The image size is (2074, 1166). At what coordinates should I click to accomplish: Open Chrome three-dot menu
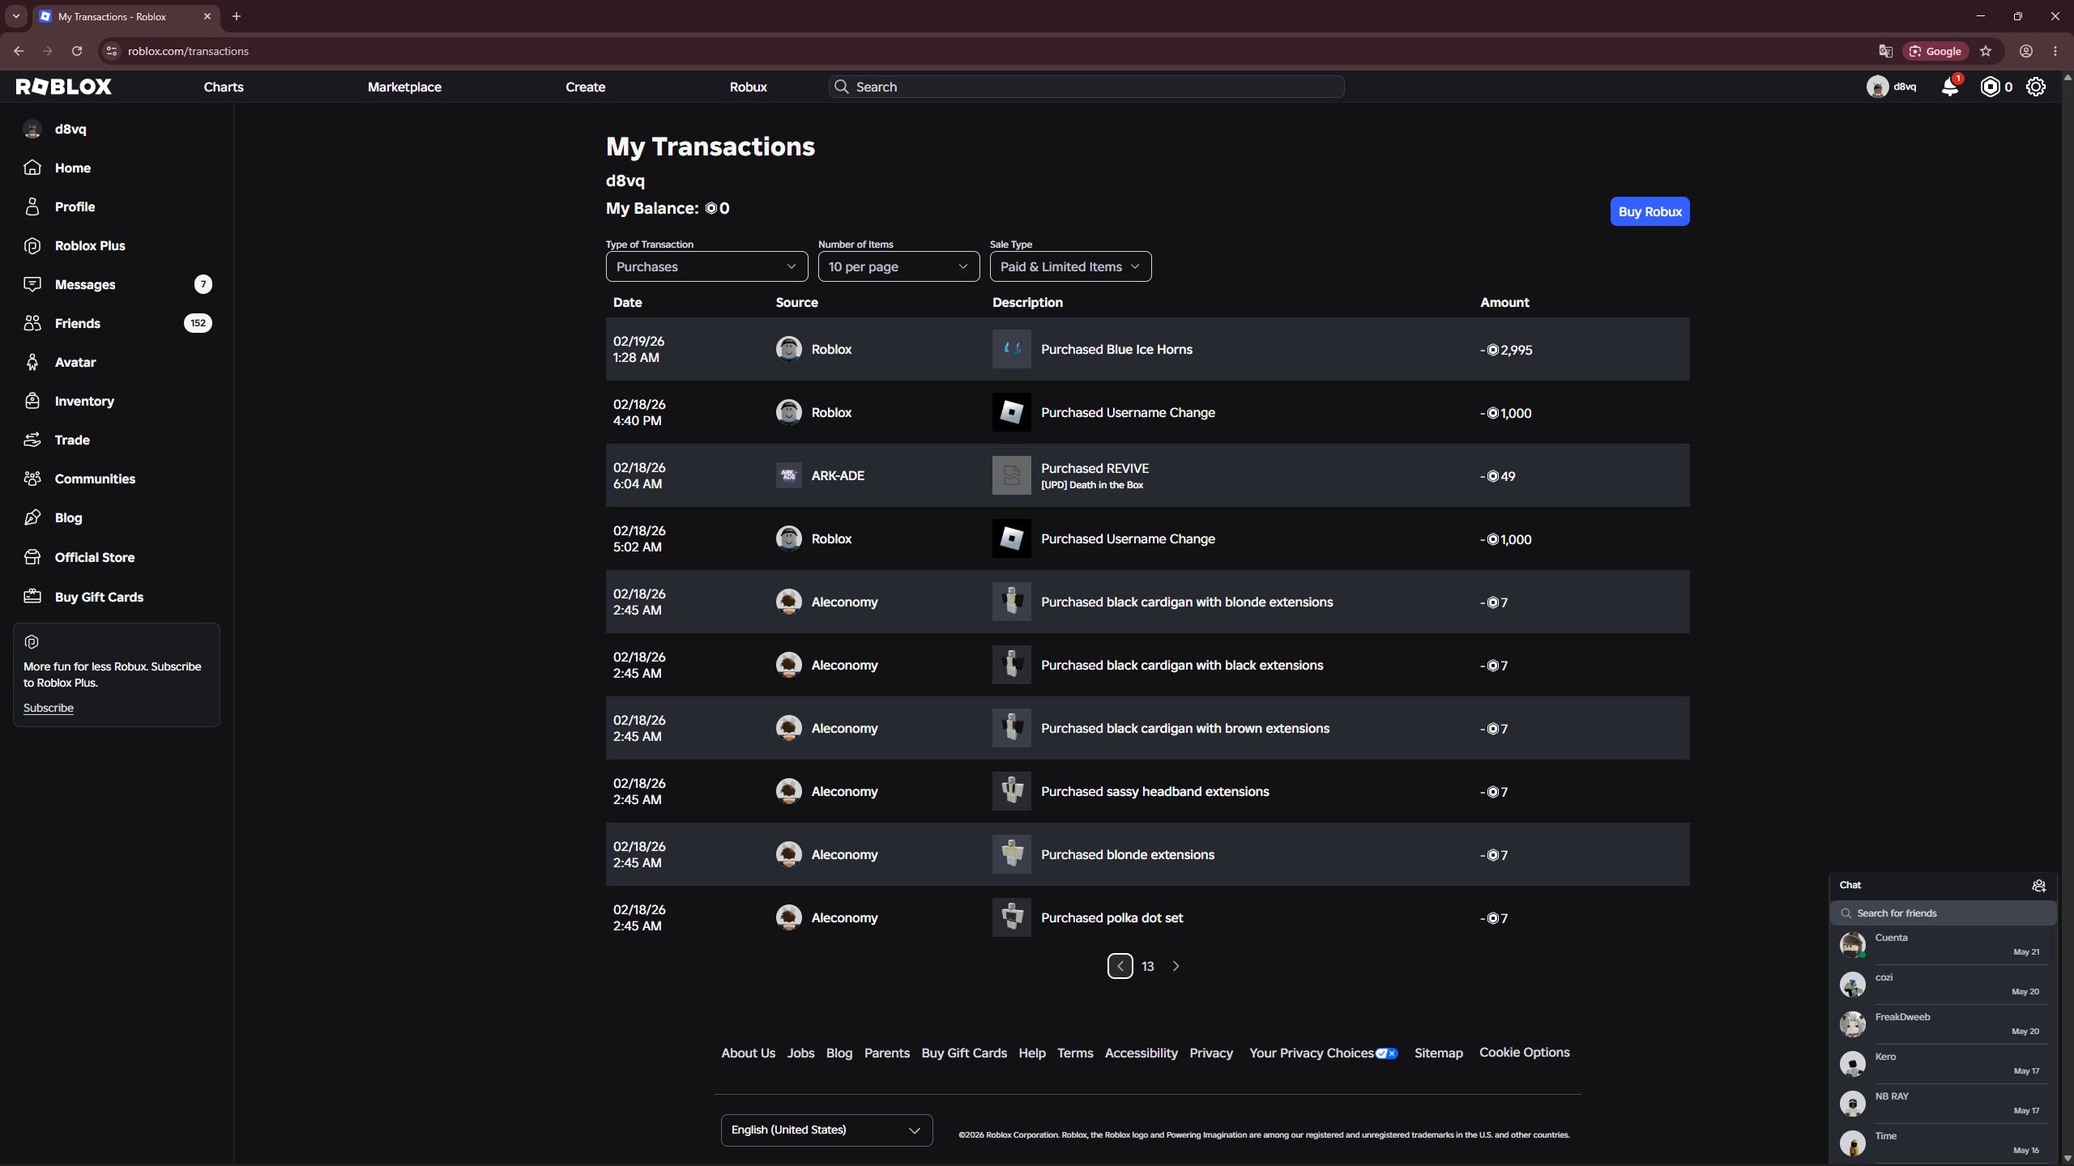click(2055, 51)
